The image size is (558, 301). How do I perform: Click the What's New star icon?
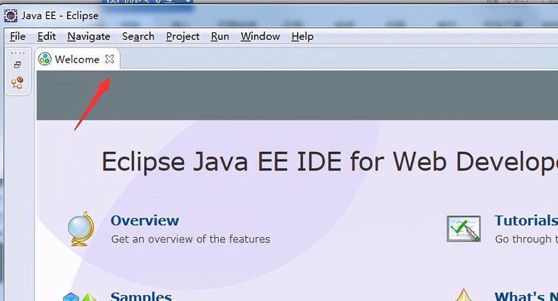point(463,295)
